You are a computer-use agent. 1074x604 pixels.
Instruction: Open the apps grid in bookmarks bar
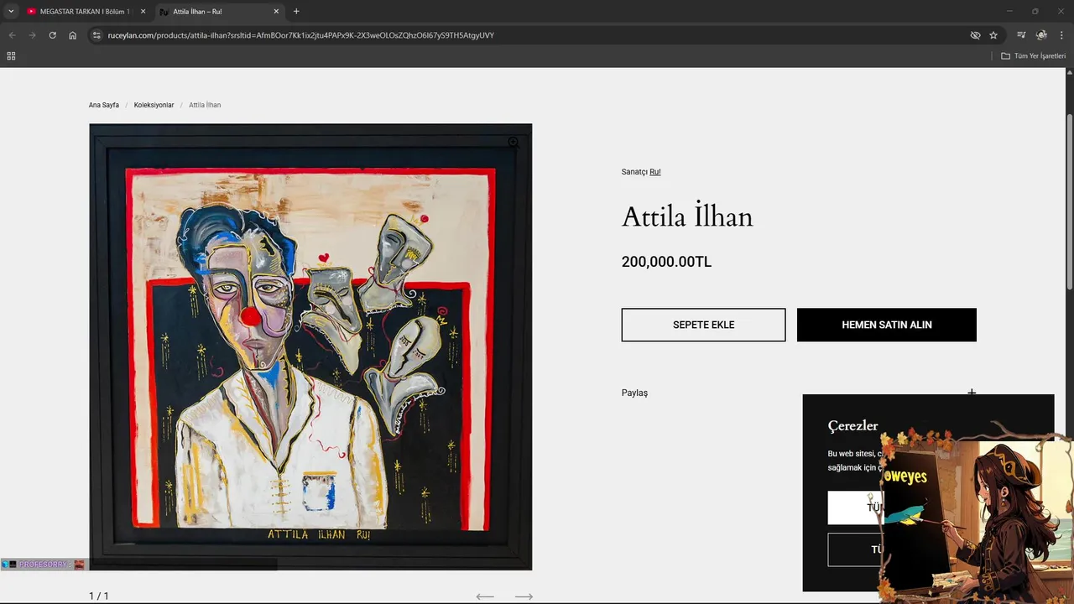coord(11,56)
